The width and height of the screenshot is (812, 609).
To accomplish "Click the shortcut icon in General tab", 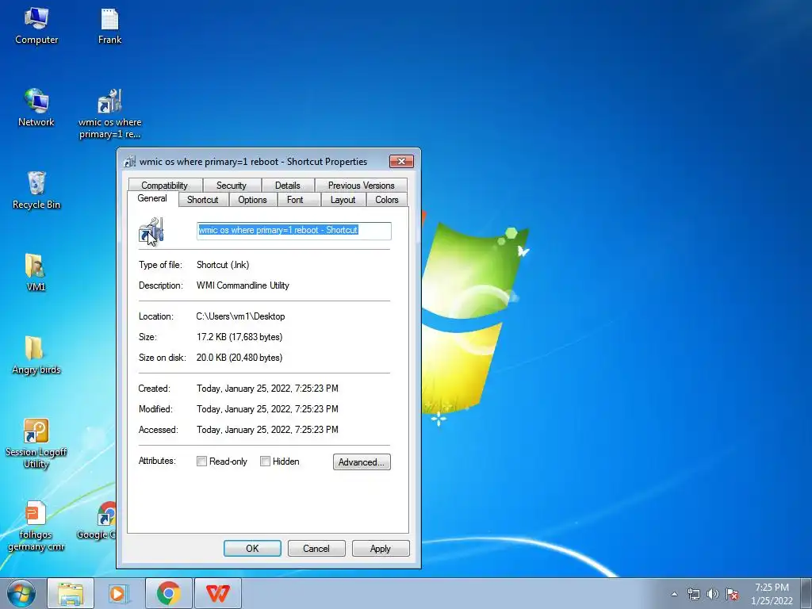I will [151, 231].
